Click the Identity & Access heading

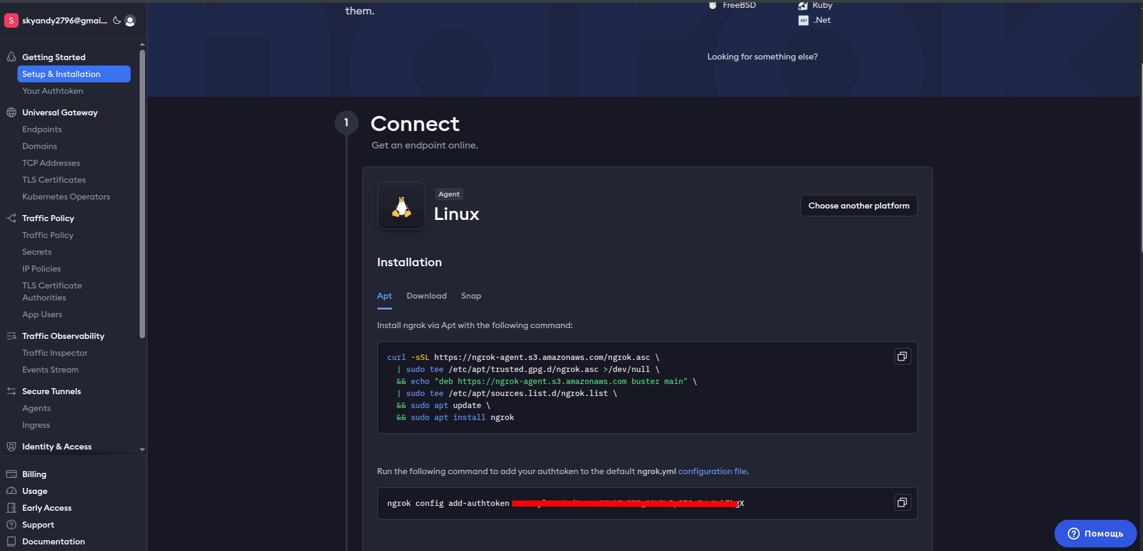click(x=57, y=446)
